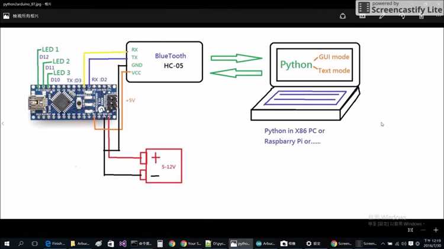Click the Arduino Nano board in the photo
This screenshot has width=444, height=249.
point(73,102)
